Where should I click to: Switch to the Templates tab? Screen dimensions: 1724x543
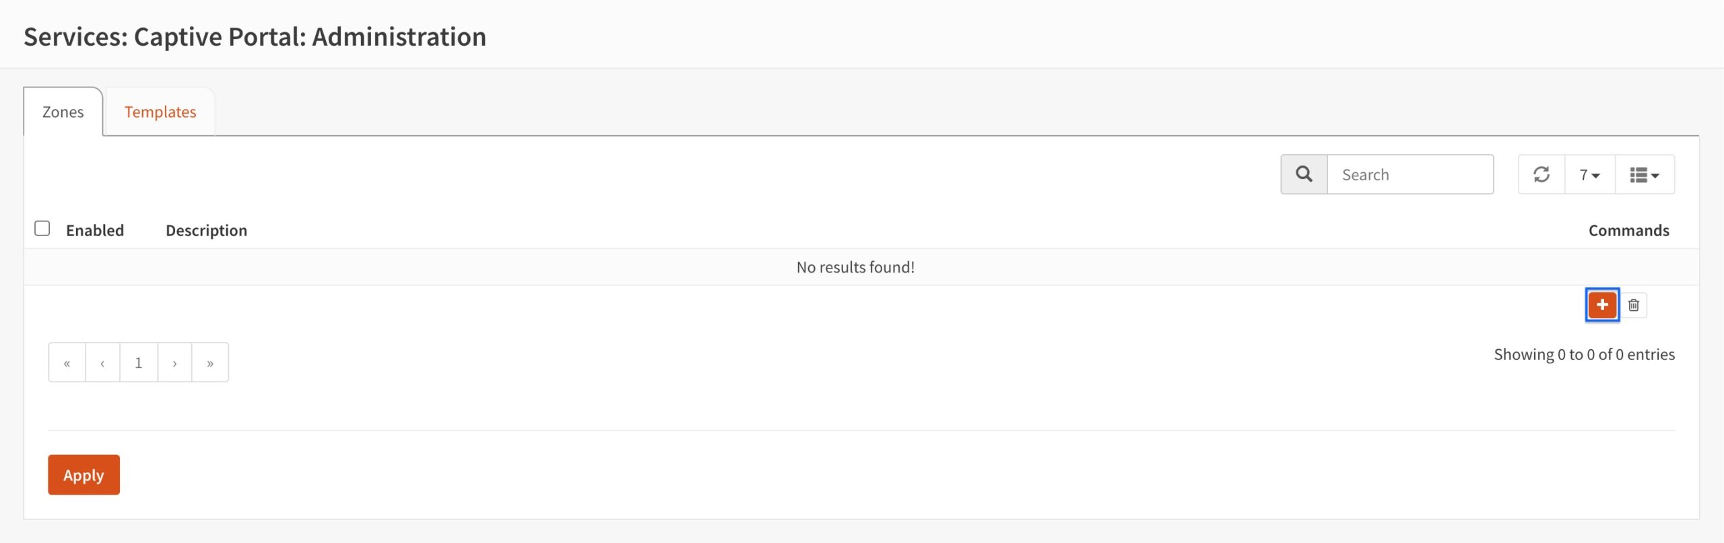pos(160,112)
